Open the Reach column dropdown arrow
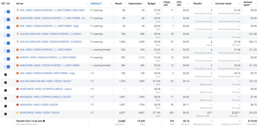The width and height of the screenshot is (258, 128). (124, 4)
